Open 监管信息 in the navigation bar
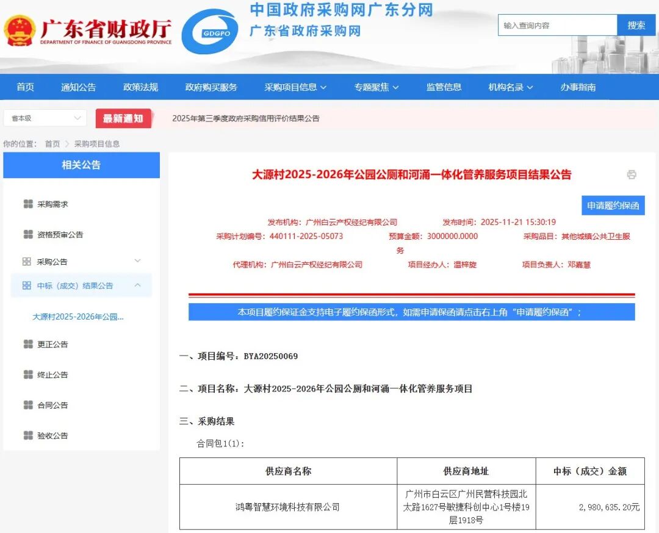Viewport: 659px width, 533px height. 444,87
